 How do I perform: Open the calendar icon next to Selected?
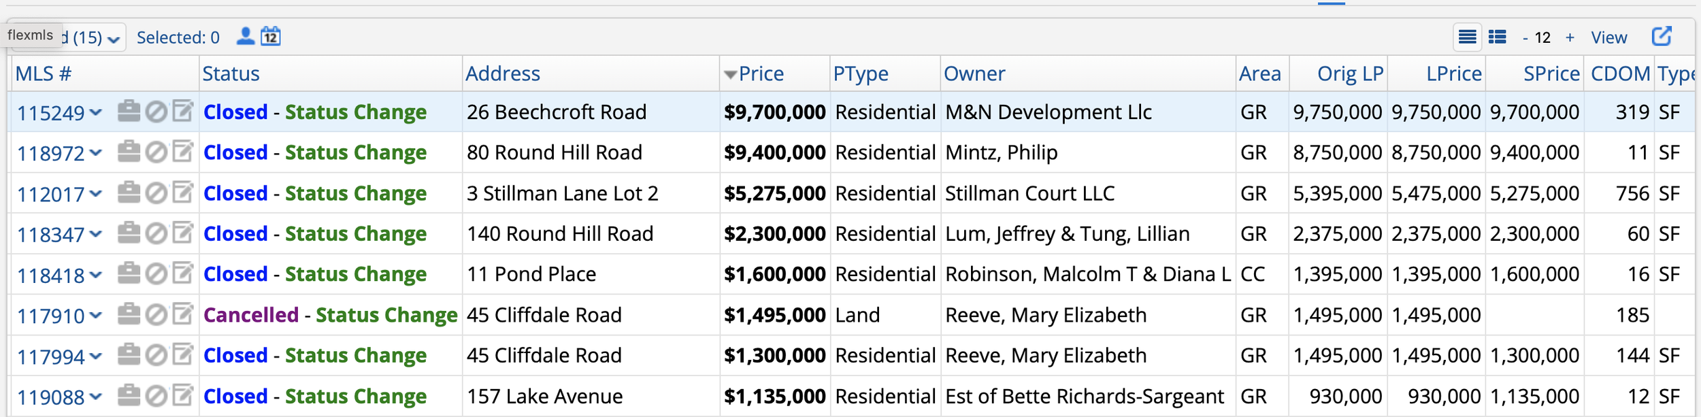point(271,36)
